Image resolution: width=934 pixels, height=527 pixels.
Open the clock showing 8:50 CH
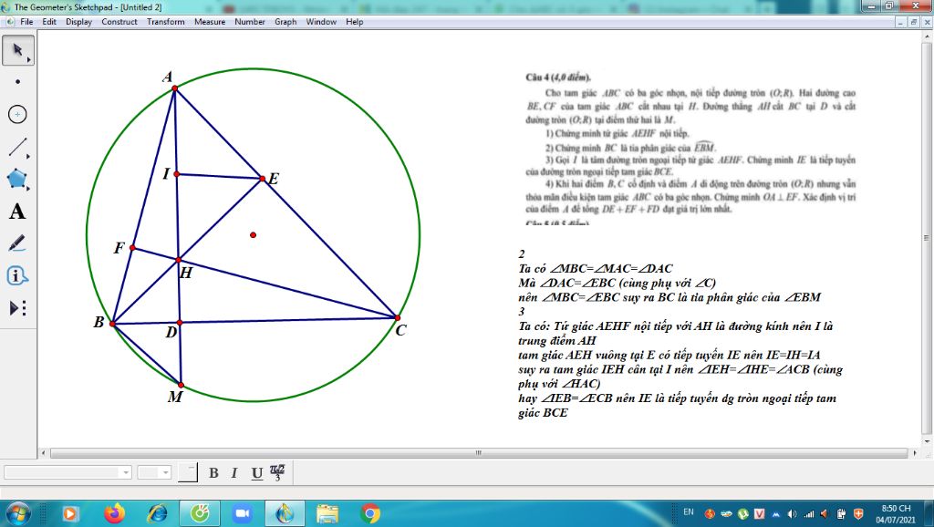[896, 514]
